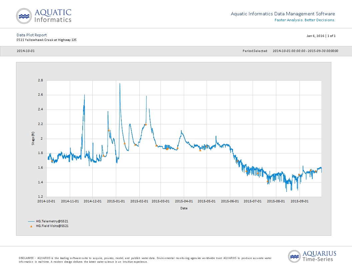Click the 2.8 y-axis tick label
Screen dimensions: 352x272
click(40, 80)
